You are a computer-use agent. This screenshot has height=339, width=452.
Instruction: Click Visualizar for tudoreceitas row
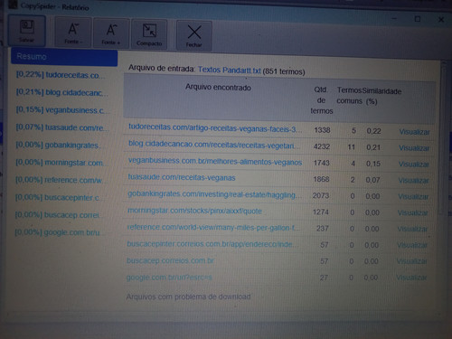(414, 132)
